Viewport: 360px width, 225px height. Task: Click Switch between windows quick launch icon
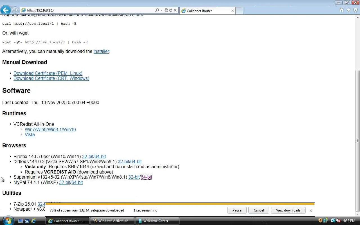[27, 221]
